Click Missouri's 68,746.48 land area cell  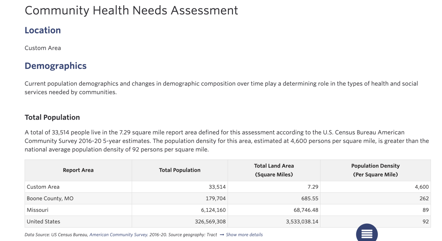(302, 210)
